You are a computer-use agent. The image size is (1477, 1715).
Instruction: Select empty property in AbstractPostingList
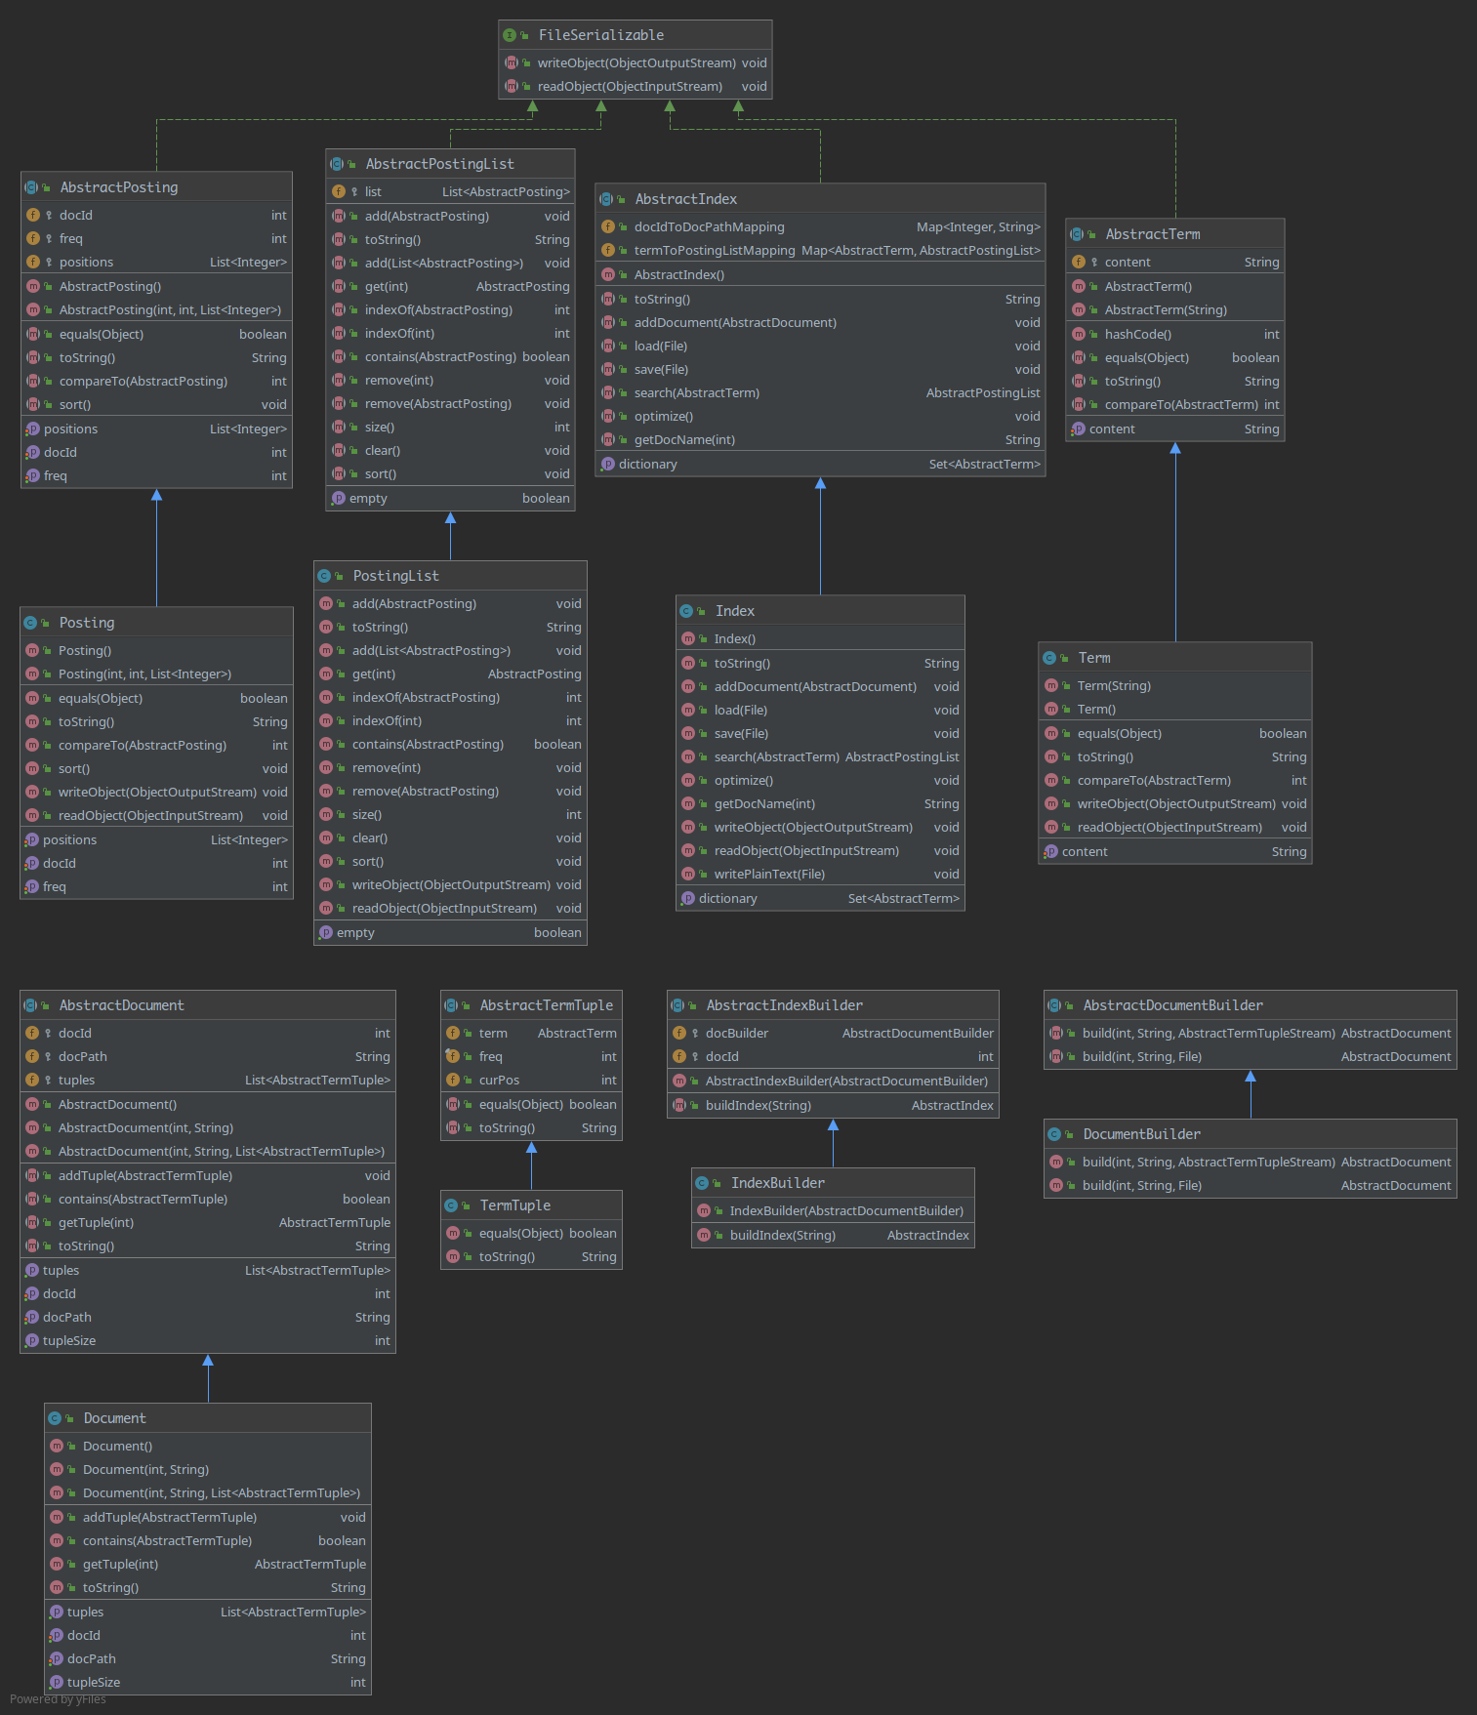[450, 499]
